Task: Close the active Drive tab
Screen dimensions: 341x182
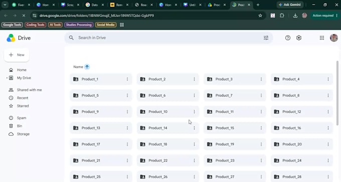Action: click(249, 5)
